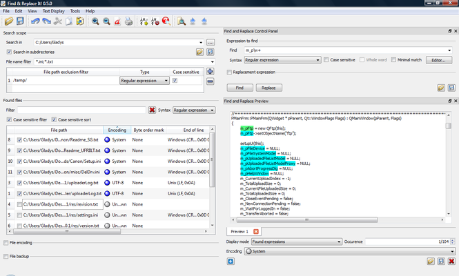This screenshot has width=459, height=276.
Task: Check the res/revision.txt file row checkbox
Action: (19, 204)
